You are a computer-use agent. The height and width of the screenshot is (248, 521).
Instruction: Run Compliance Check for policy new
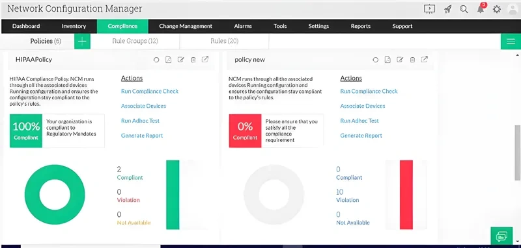click(x=369, y=91)
